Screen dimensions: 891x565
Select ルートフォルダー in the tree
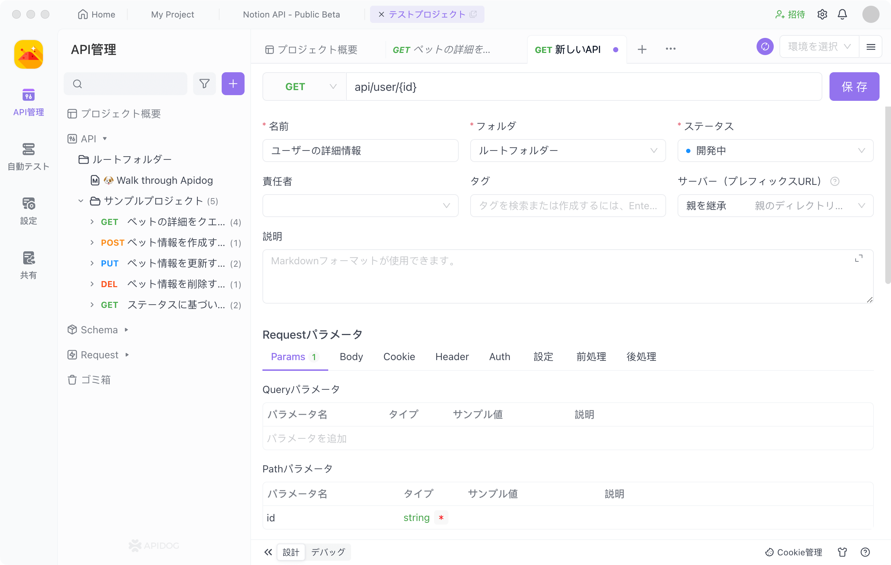(x=125, y=159)
